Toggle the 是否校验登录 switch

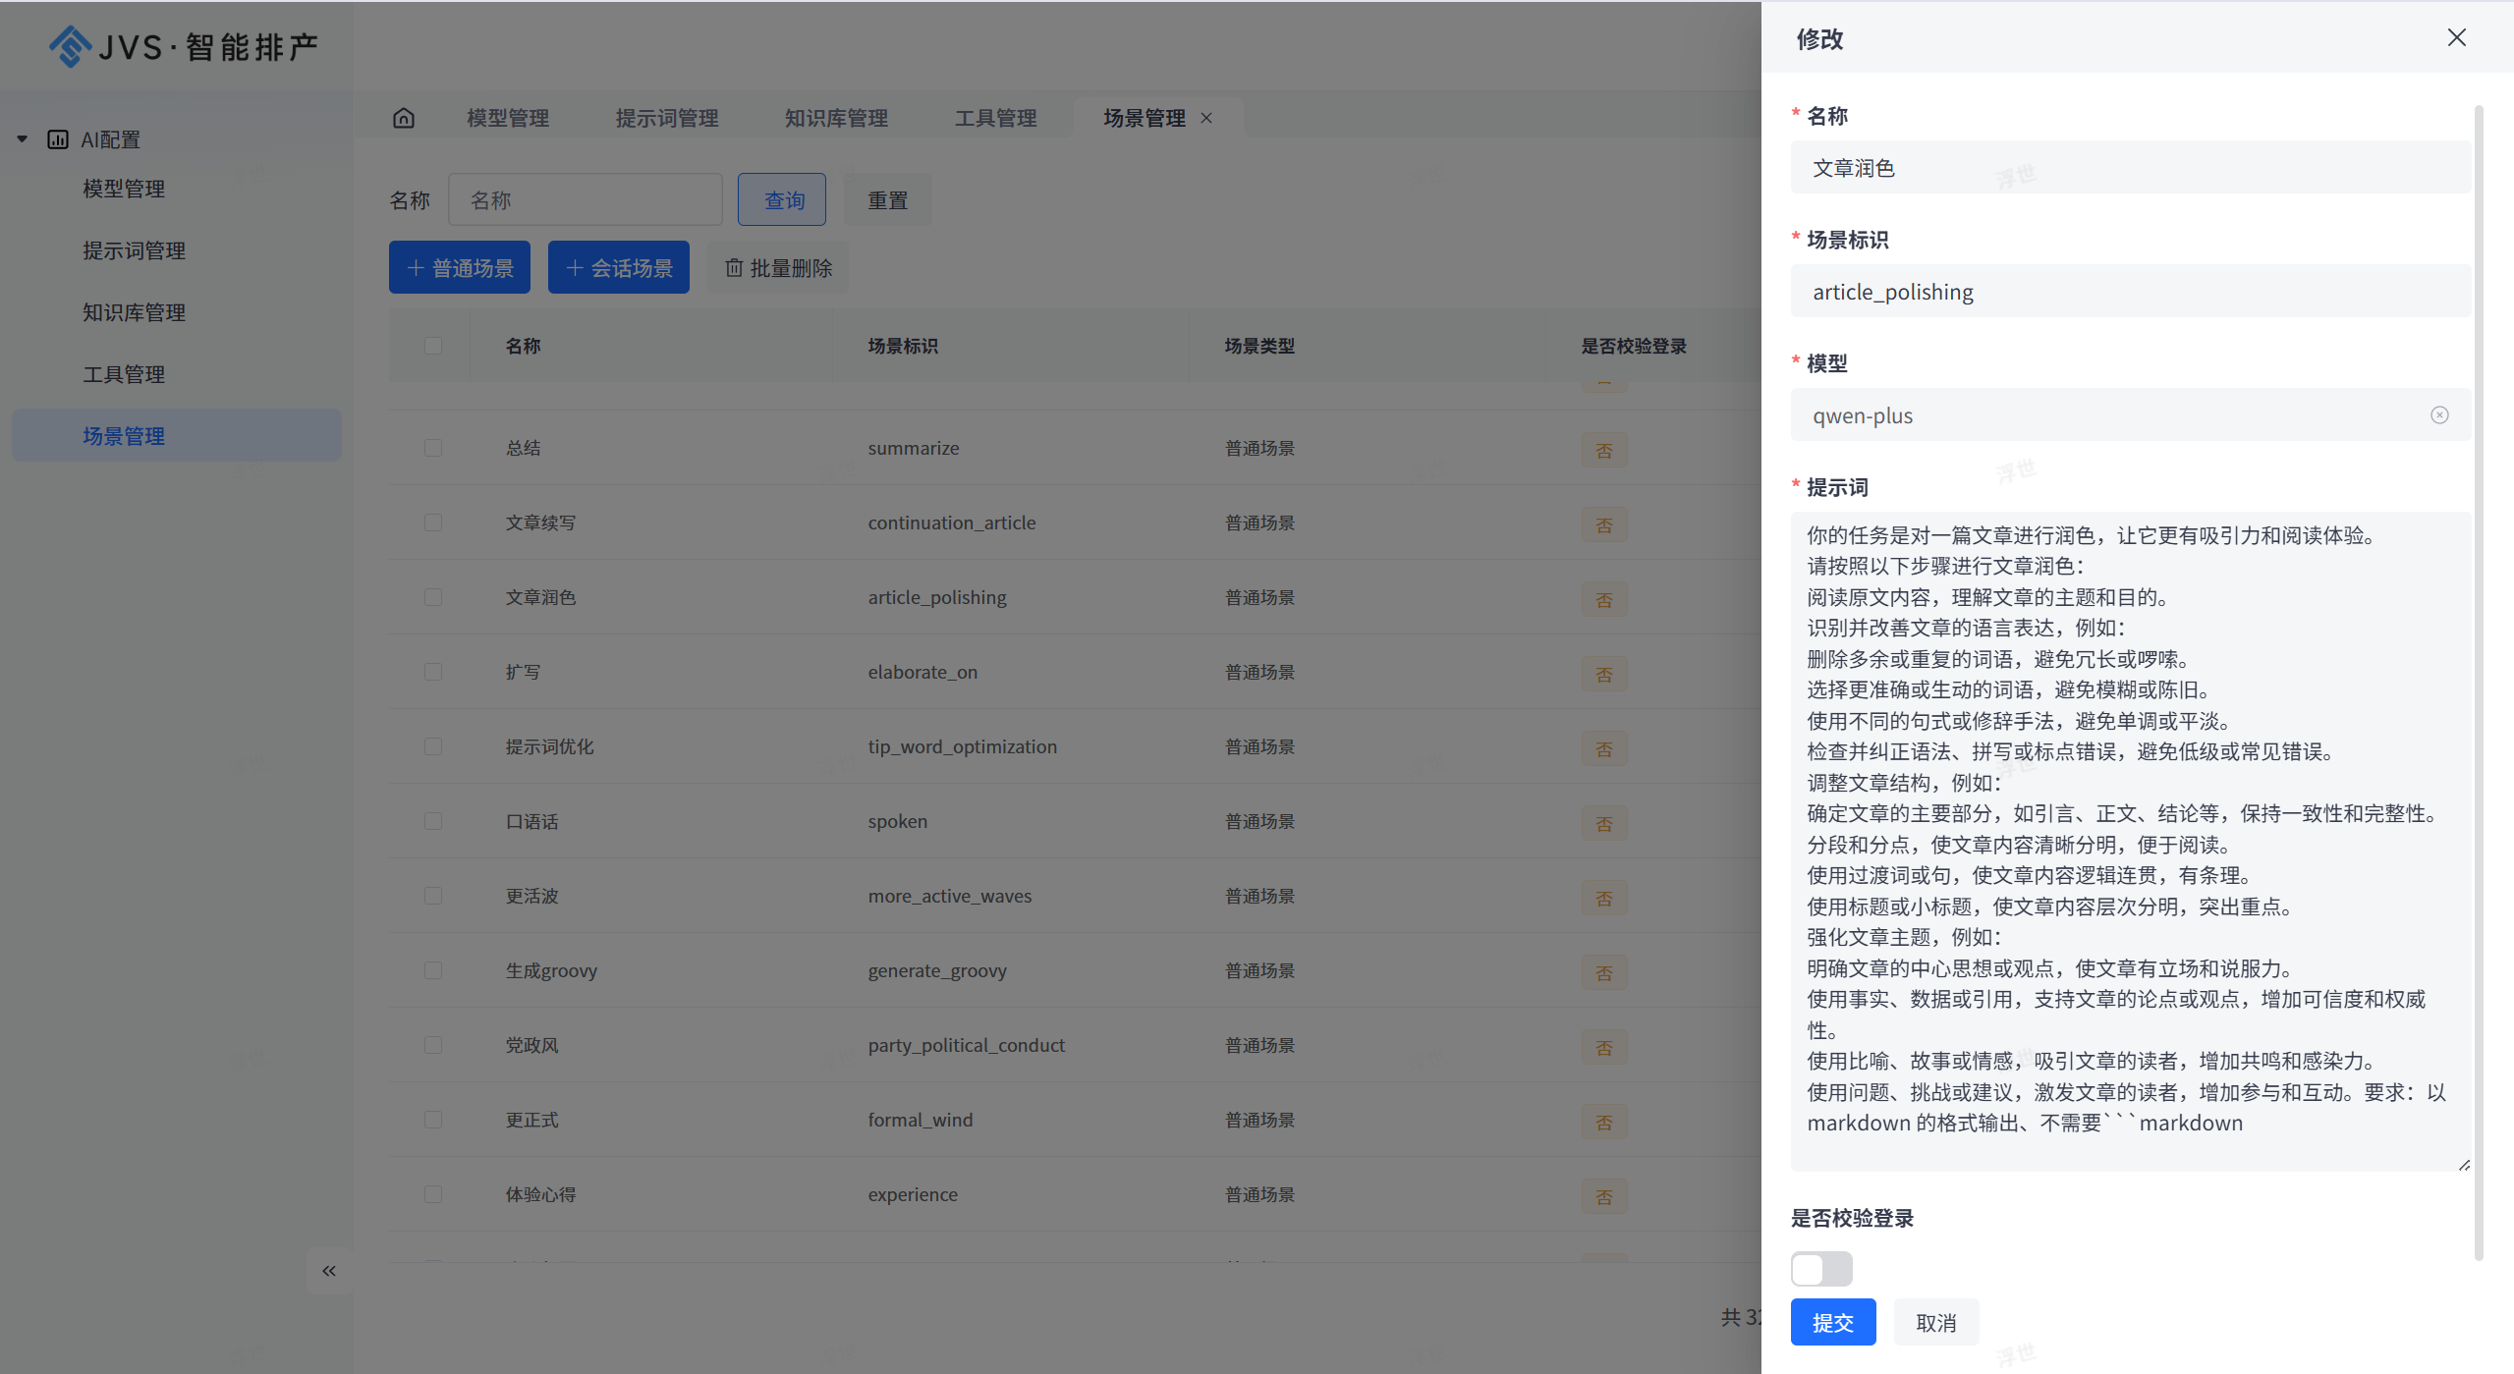(1820, 1269)
